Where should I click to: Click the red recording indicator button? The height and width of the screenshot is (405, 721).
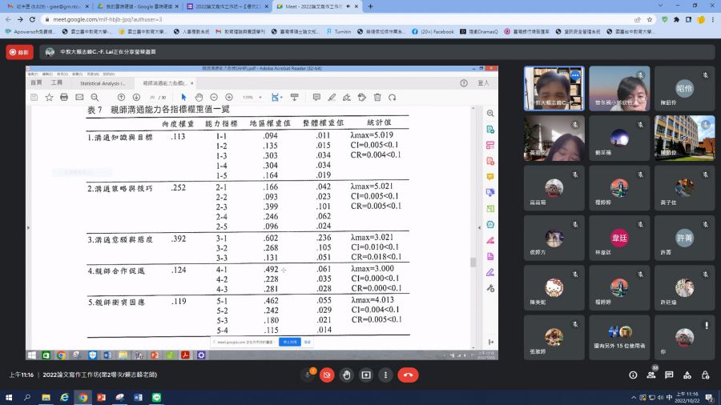(x=19, y=52)
